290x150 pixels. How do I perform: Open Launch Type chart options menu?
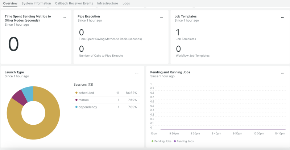137,73
